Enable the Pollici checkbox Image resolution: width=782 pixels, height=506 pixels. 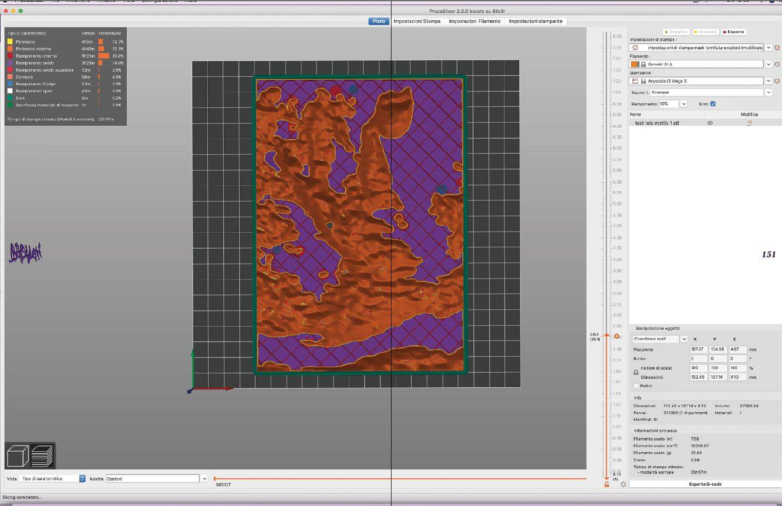pos(636,386)
